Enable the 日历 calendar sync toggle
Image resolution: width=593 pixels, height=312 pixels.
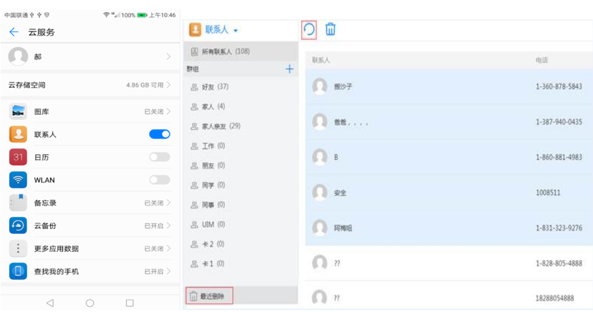point(159,157)
